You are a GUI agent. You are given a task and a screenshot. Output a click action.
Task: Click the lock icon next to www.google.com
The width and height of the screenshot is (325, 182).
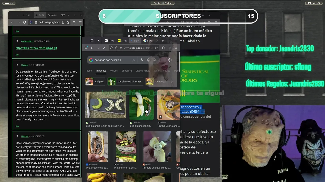pos(116,48)
